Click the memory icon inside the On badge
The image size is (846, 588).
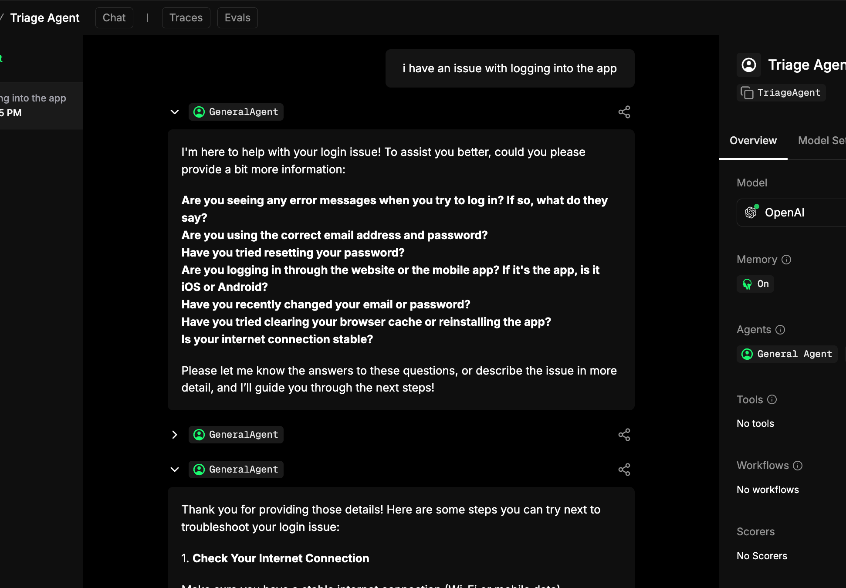[x=748, y=284]
